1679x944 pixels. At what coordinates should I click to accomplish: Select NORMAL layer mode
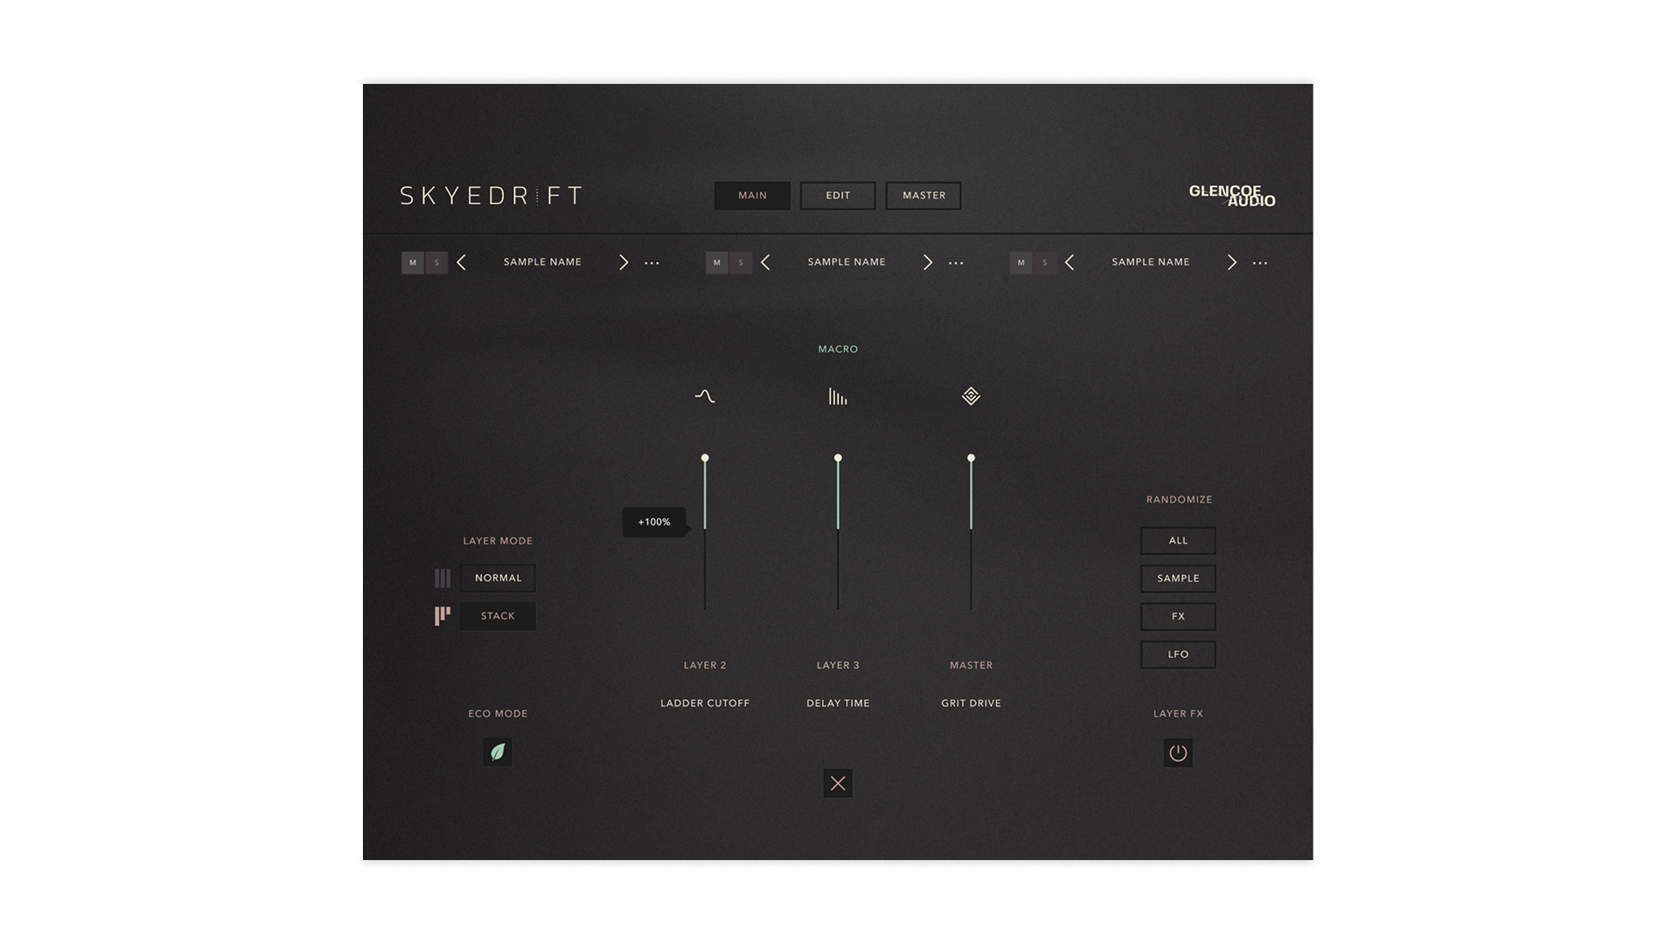point(498,578)
